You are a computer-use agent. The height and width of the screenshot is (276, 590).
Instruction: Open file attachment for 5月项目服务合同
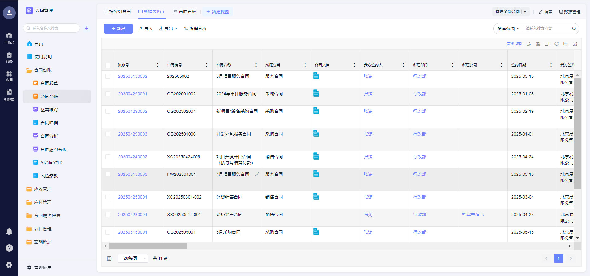pyautogui.click(x=316, y=76)
